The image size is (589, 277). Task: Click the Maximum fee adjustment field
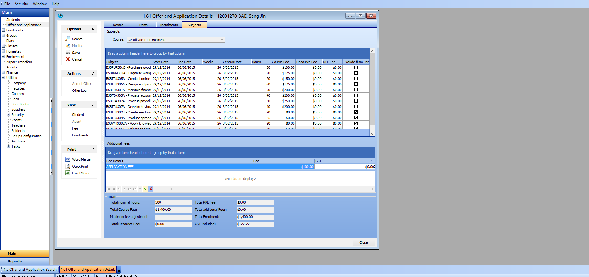[173, 217]
